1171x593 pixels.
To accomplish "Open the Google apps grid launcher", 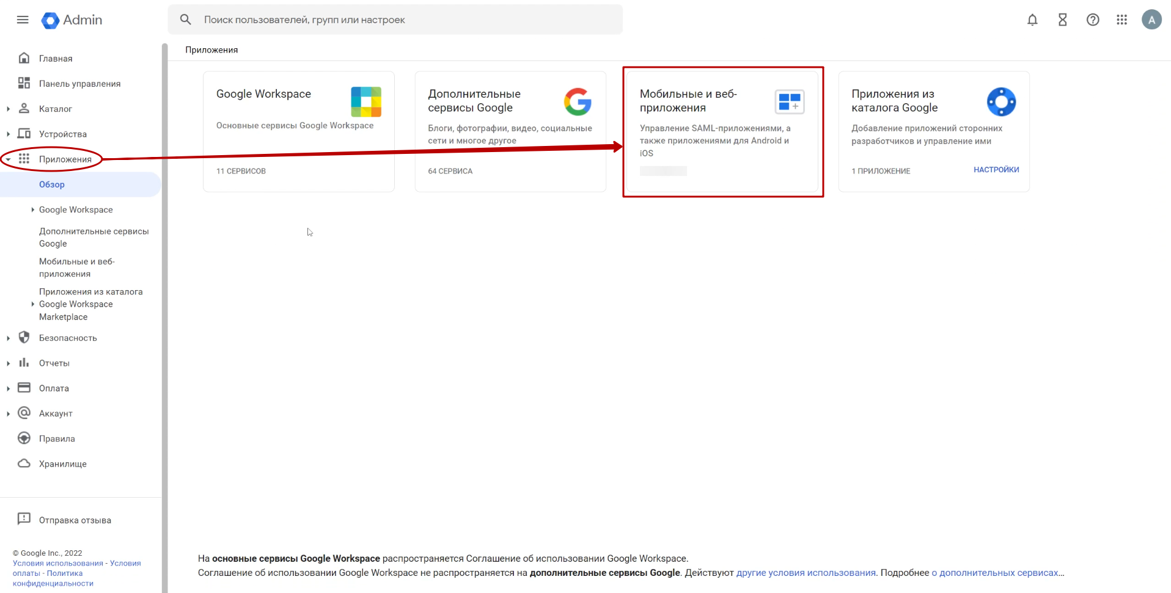I will 1121,20.
